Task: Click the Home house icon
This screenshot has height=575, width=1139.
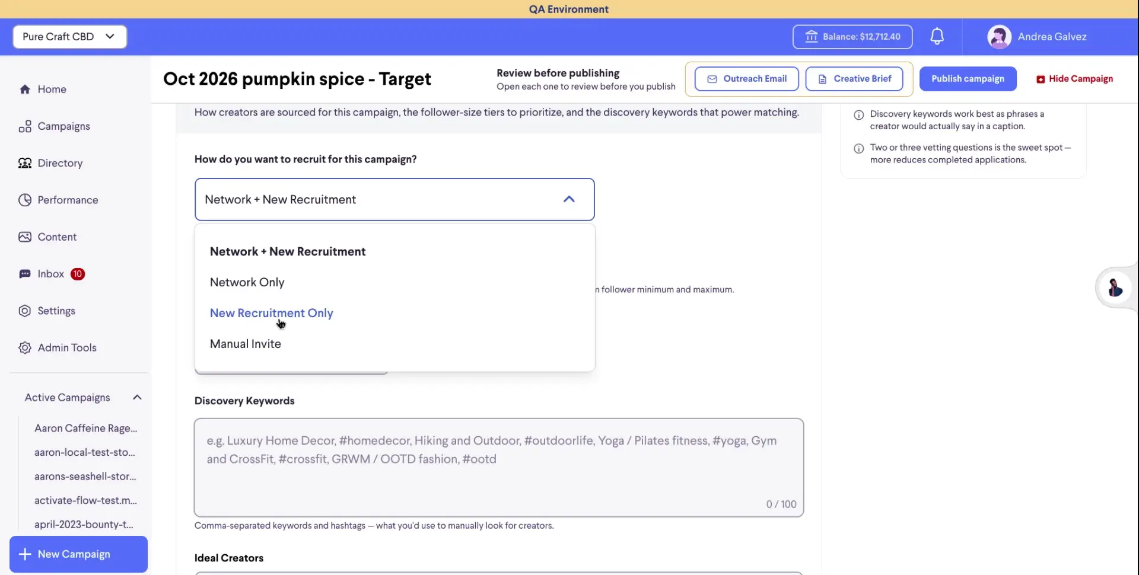Action: pyautogui.click(x=25, y=90)
